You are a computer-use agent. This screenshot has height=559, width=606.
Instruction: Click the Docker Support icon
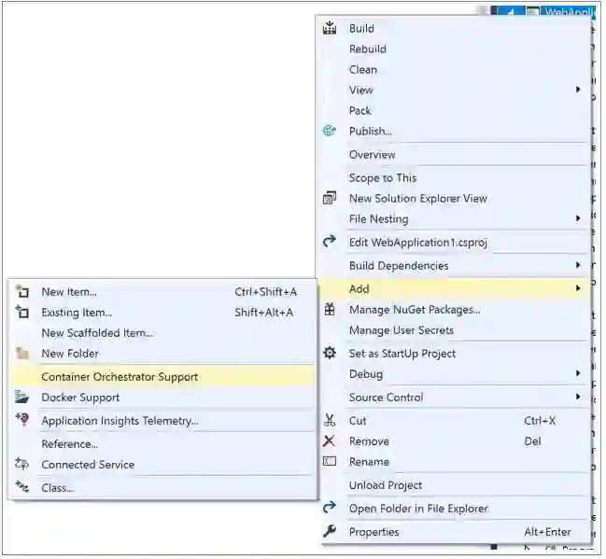point(22,397)
